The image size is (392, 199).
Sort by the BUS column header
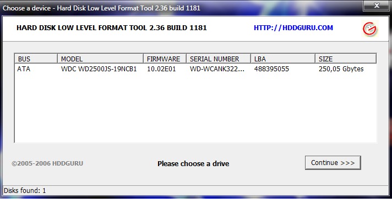click(x=36, y=59)
